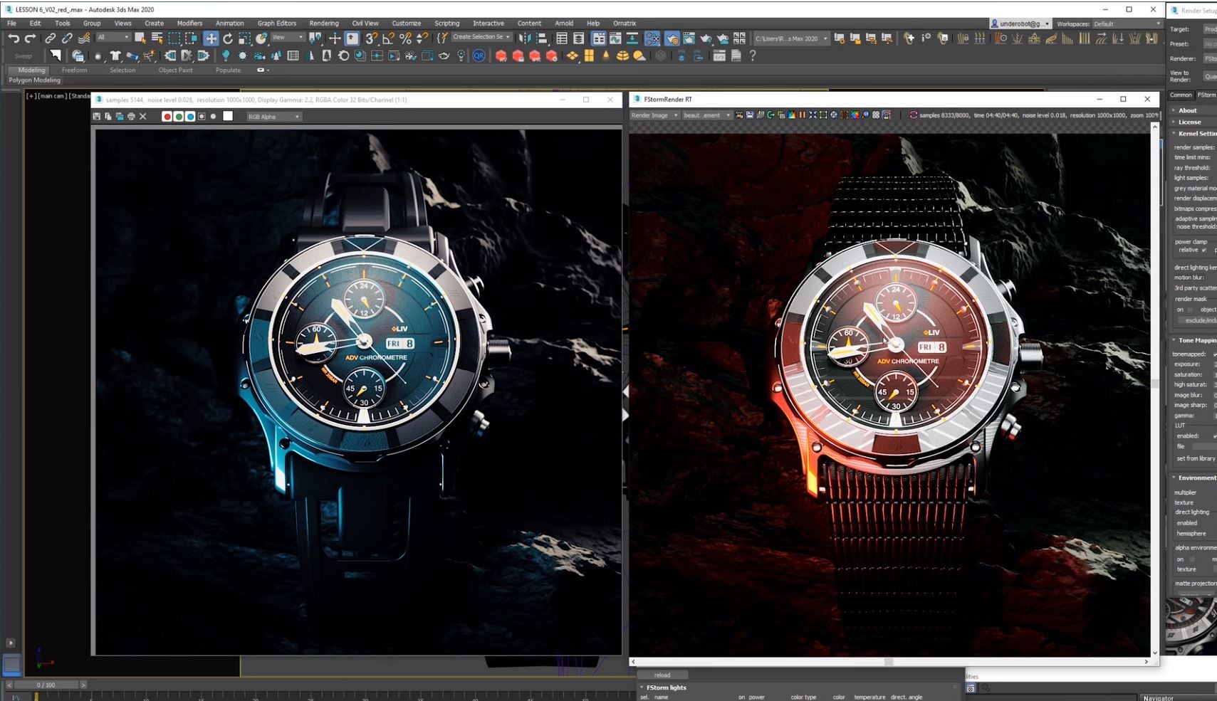Toggle LUT enabled checkbox
Screen dimensions: 1217x701
tap(1215, 436)
